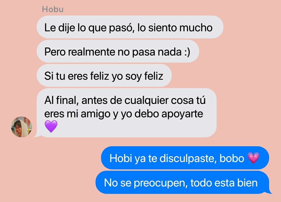
Task: Click blue bubble 'No se preocupen'
Action: tap(182, 182)
